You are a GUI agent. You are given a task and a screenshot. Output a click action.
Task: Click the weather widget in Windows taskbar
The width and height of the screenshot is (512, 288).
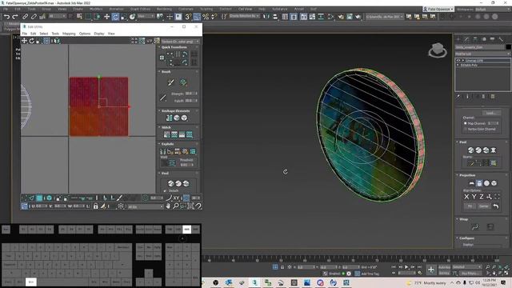tap(426, 282)
